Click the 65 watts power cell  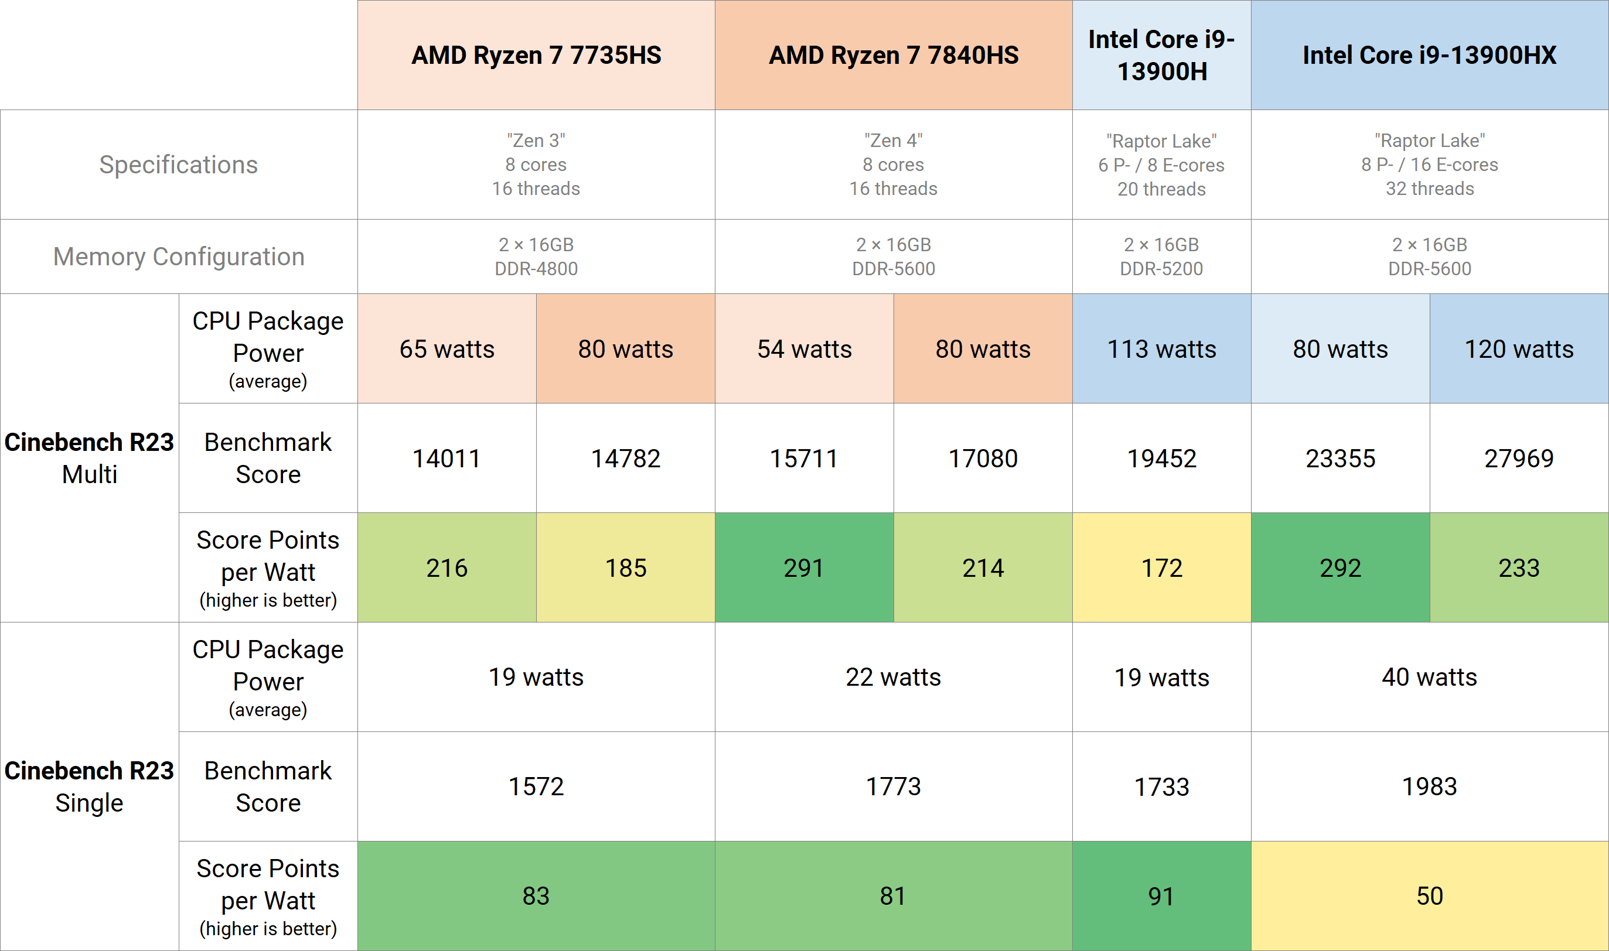coord(447,349)
